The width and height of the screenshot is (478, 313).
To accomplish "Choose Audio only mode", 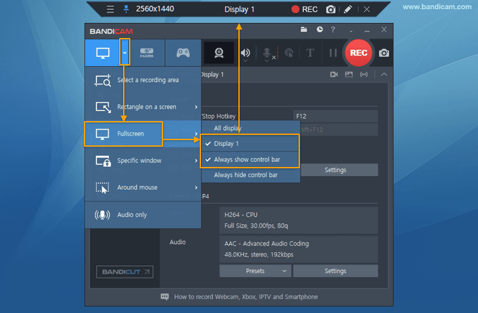I will 143,215.
